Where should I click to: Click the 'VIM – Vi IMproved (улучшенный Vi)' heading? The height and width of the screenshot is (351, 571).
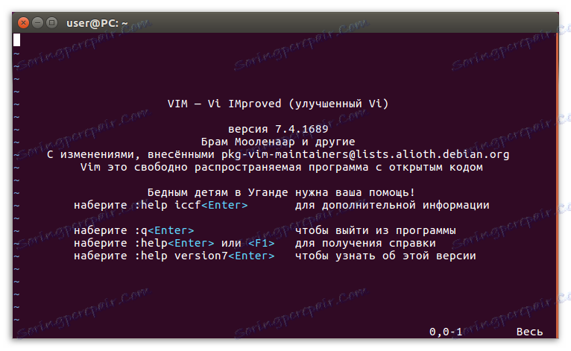tap(278, 104)
